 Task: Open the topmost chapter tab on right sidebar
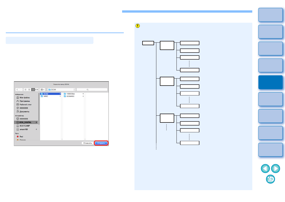coord(270,15)
